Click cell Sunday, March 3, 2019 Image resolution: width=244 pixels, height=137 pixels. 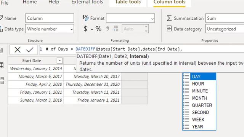36,100
